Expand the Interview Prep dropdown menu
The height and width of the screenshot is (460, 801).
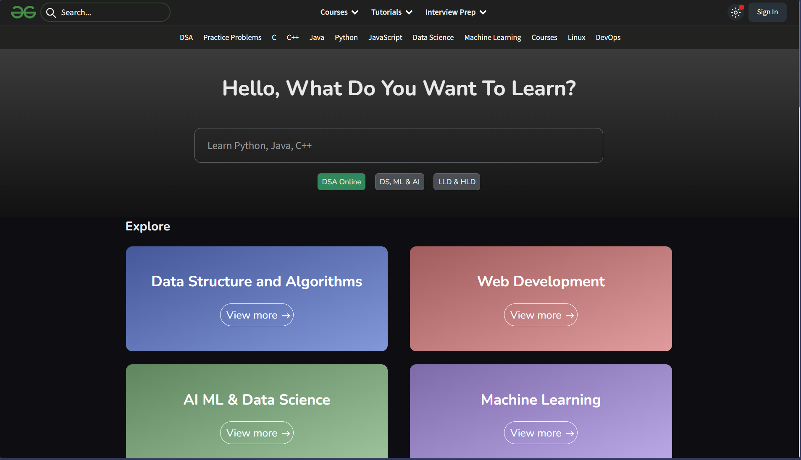(x=456, y=12)
